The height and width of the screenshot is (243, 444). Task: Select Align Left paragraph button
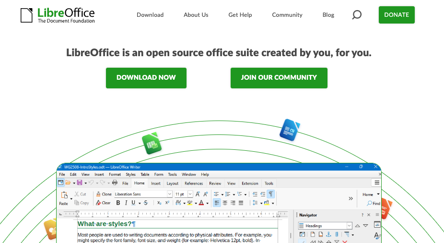tap(217, 203)
